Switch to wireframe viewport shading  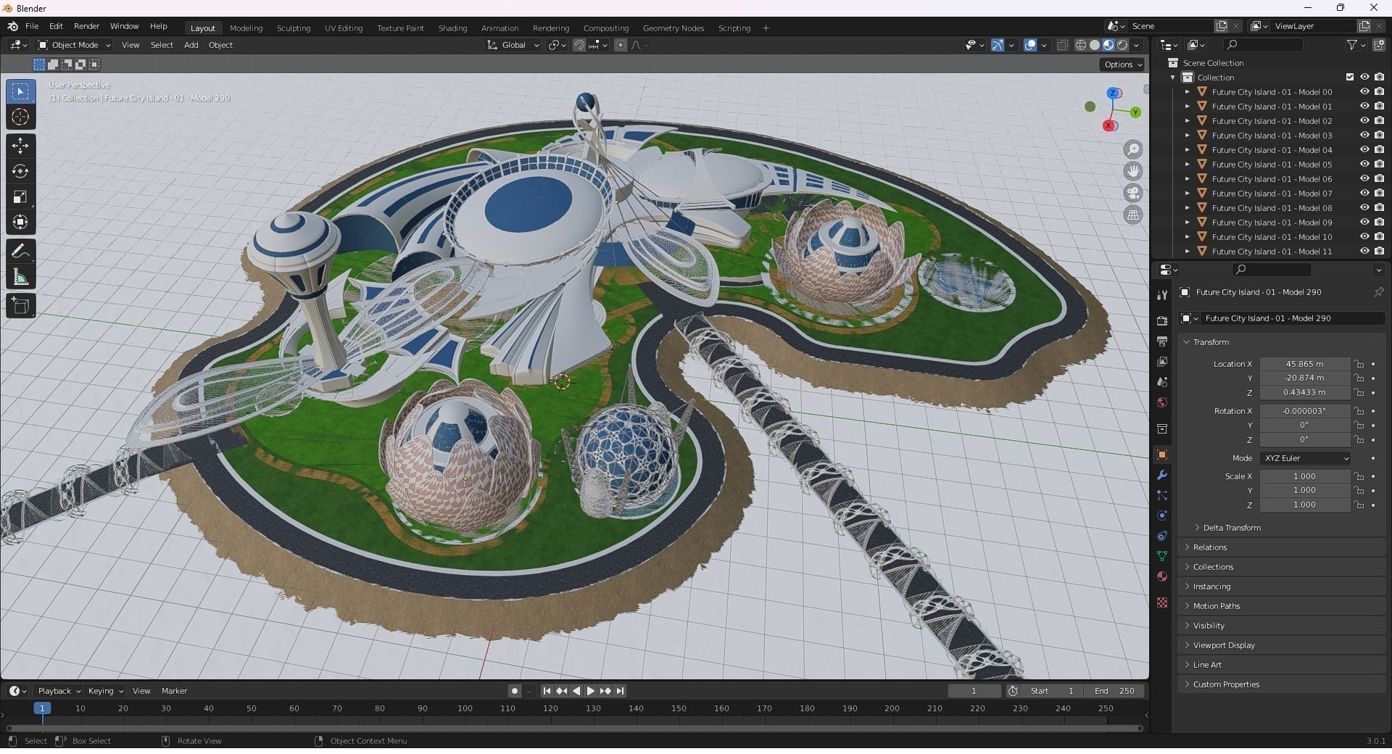tap(1081, 45)
